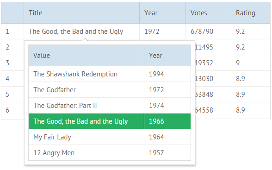Select row number 4 index cell
Screen dimensions: 272x170
[x=12, y=79]
